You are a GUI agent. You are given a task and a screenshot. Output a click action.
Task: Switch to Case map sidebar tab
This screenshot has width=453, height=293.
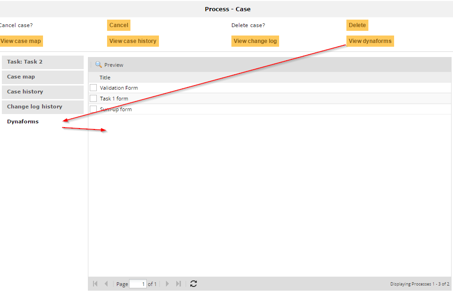pyautogui.click(x=43, y=77)
